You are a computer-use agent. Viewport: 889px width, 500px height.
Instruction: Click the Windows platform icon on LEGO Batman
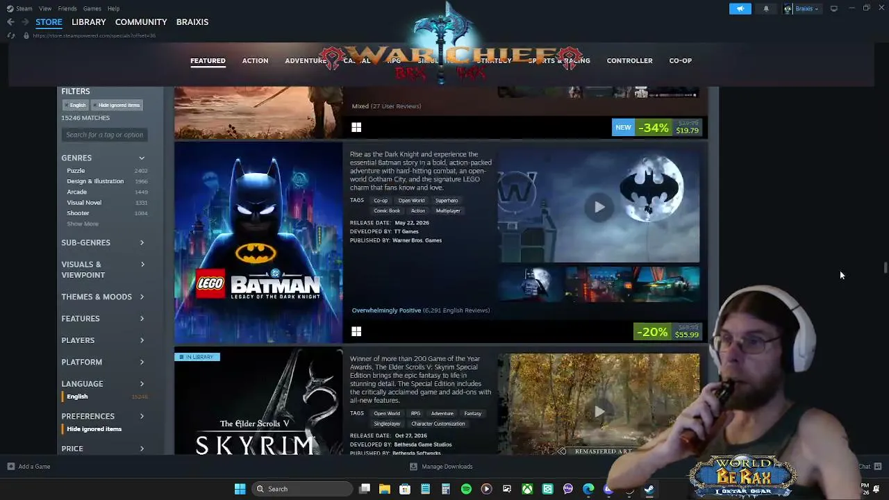click(x=356, y=332)
